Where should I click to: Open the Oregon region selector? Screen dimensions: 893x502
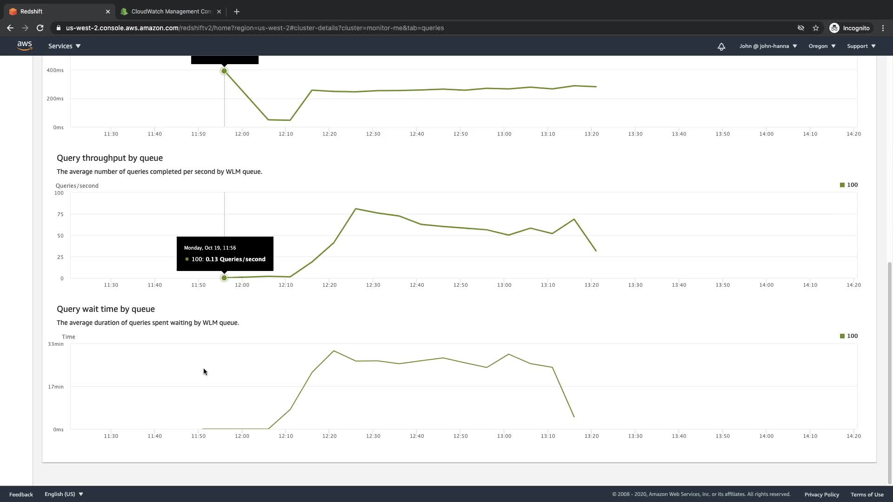tap(822, 46)
